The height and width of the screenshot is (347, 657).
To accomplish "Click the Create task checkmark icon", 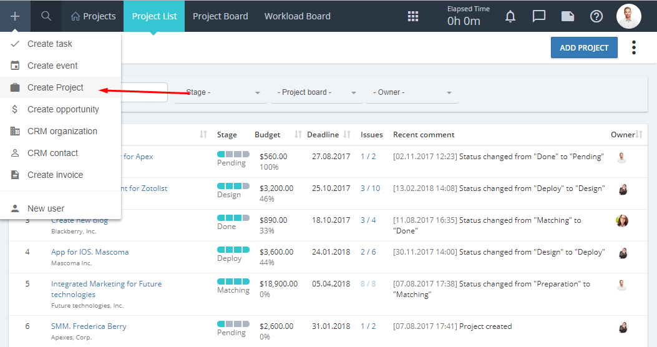I will coord(15,44).
